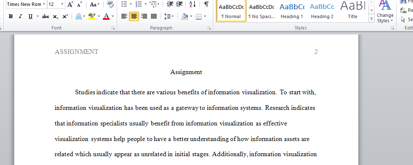
Task: Apply the Heading 1 style
Action: coord(292,11)
